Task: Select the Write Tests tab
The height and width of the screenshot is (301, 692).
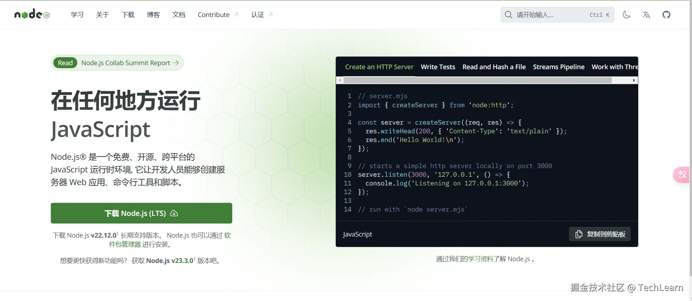Action: click(438, 67)
